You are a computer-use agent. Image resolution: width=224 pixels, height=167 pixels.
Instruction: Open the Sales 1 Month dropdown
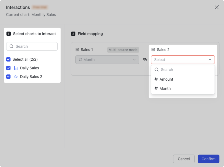(107, 60)
